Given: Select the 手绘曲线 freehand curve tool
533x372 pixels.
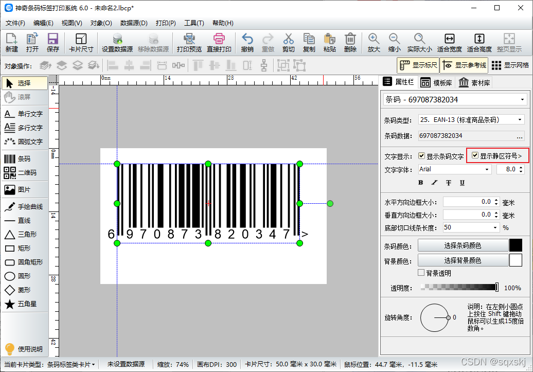Looking at the screenshot, I should click(x=25, y=207).
